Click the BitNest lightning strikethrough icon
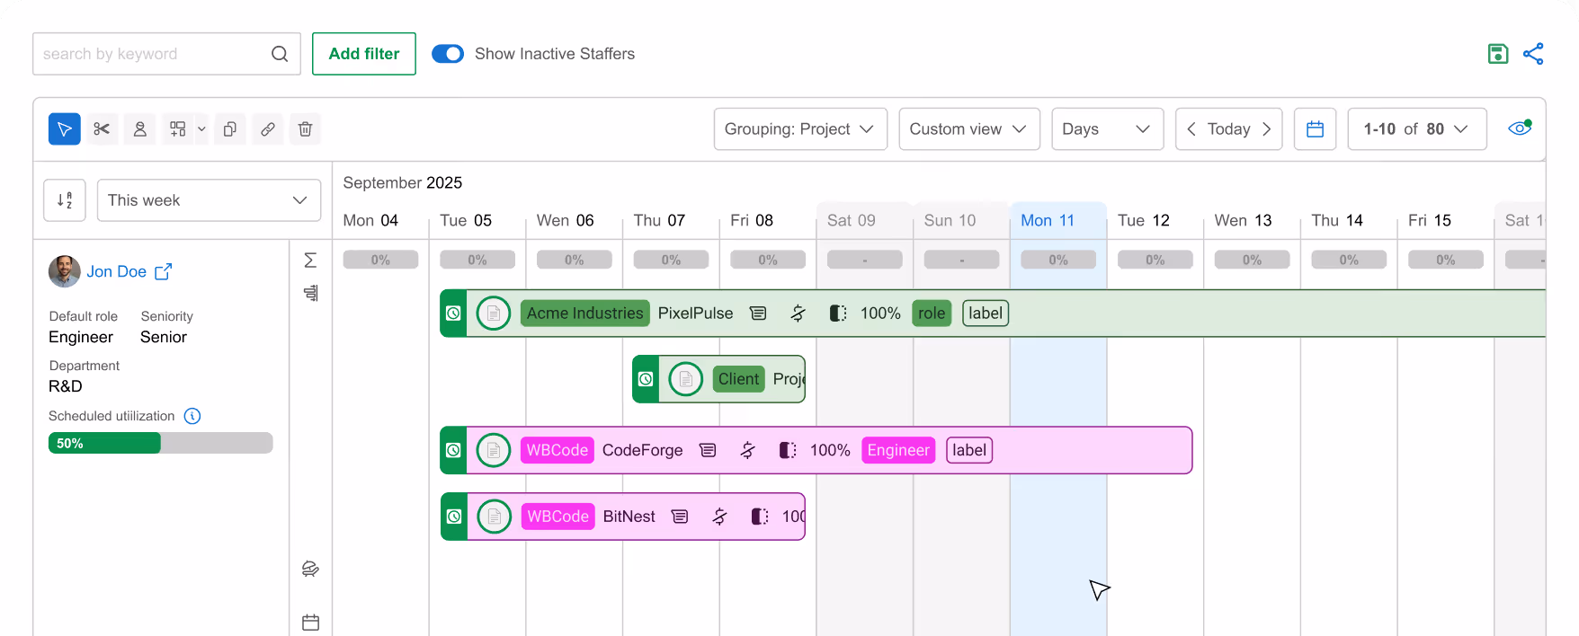This screenshot has width=1579, height=636. (719, 517)
